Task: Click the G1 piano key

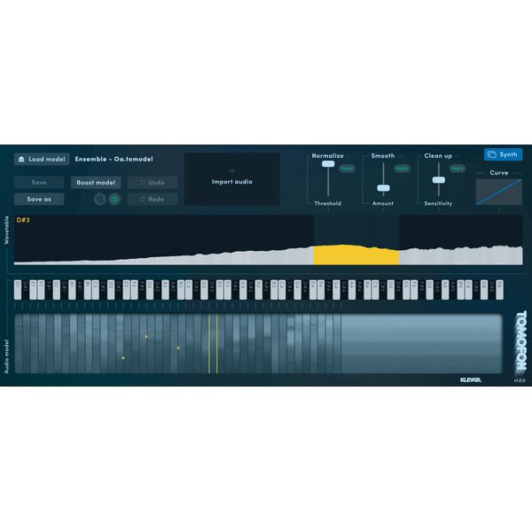Action: 57,290
